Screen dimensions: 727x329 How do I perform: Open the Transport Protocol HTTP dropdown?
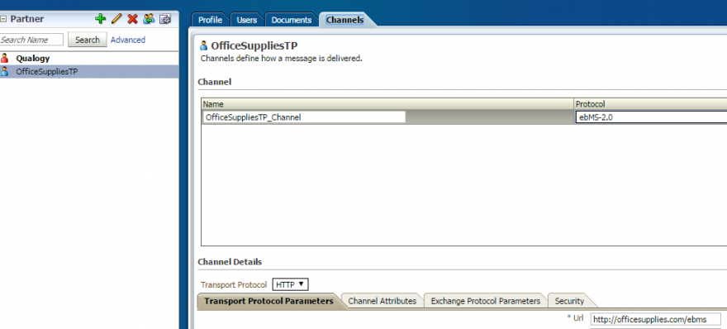coord(290,284)
